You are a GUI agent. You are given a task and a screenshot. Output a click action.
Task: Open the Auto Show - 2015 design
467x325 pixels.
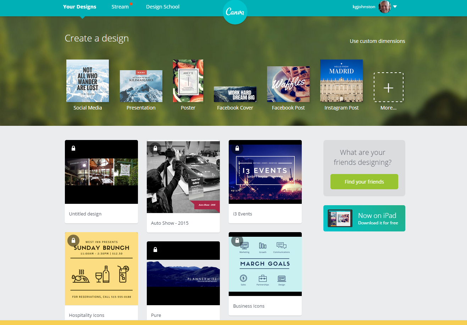pos(183,176)
